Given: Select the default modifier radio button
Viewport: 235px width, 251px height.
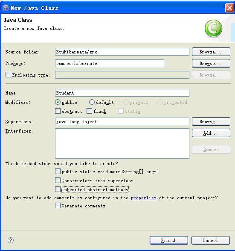Looking at the screenshot, I should coord(92,102).
